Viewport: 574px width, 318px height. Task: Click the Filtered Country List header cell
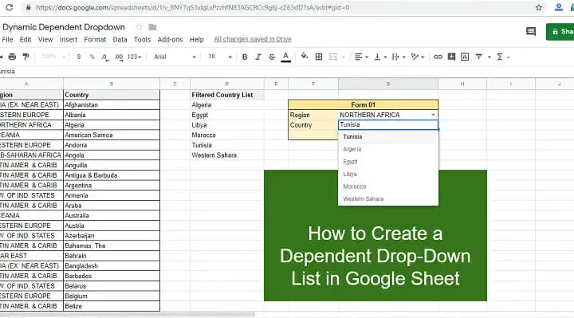[227, 95]
